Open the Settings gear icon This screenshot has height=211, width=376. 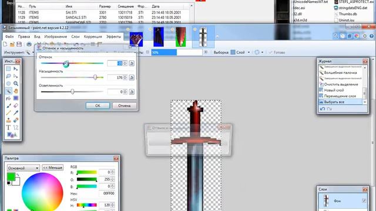pos(365,36)
